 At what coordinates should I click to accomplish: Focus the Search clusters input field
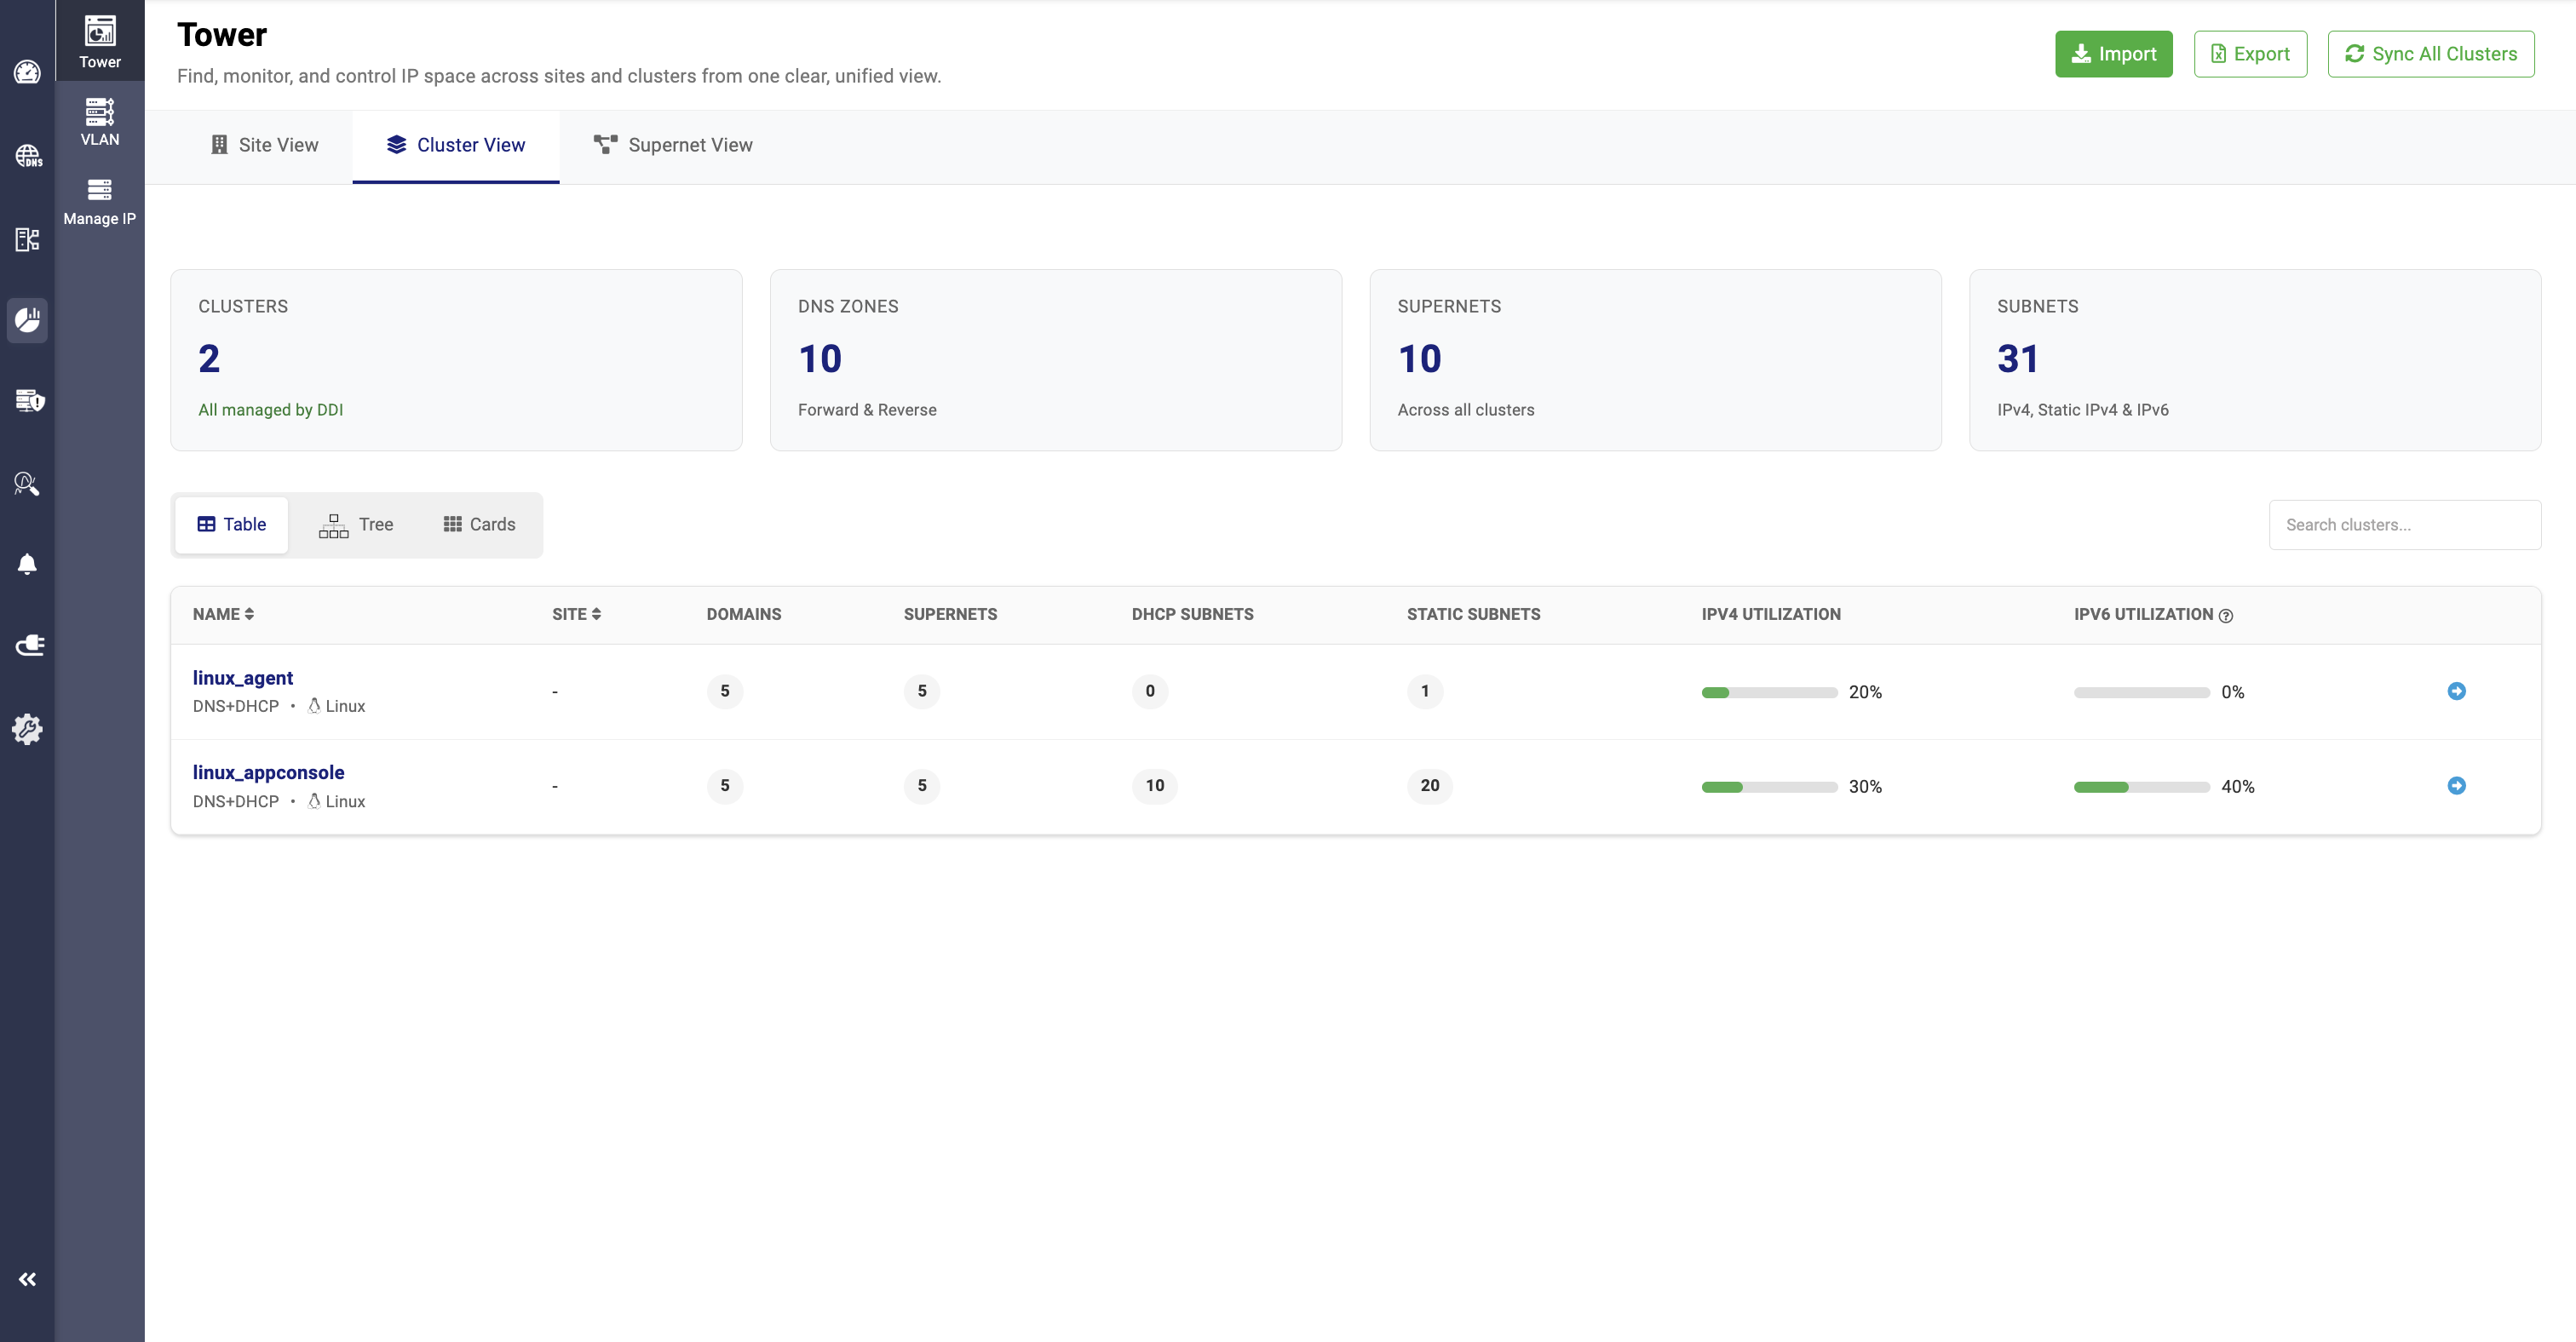(2404, 525)
